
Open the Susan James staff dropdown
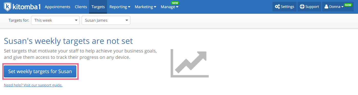pos(106,20)
